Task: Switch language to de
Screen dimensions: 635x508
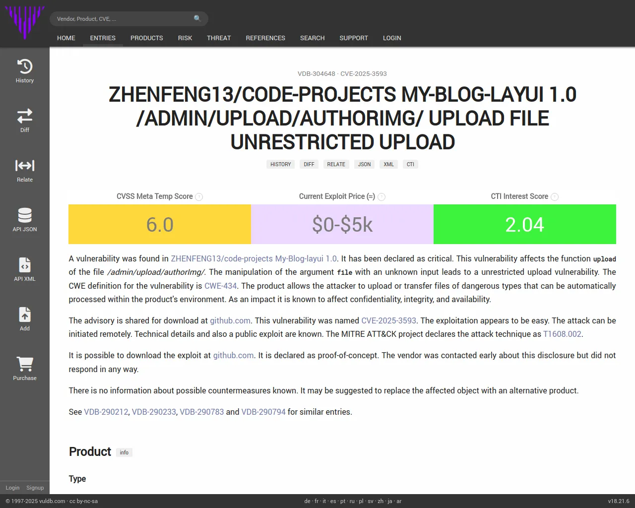Action: coord(307,501)
